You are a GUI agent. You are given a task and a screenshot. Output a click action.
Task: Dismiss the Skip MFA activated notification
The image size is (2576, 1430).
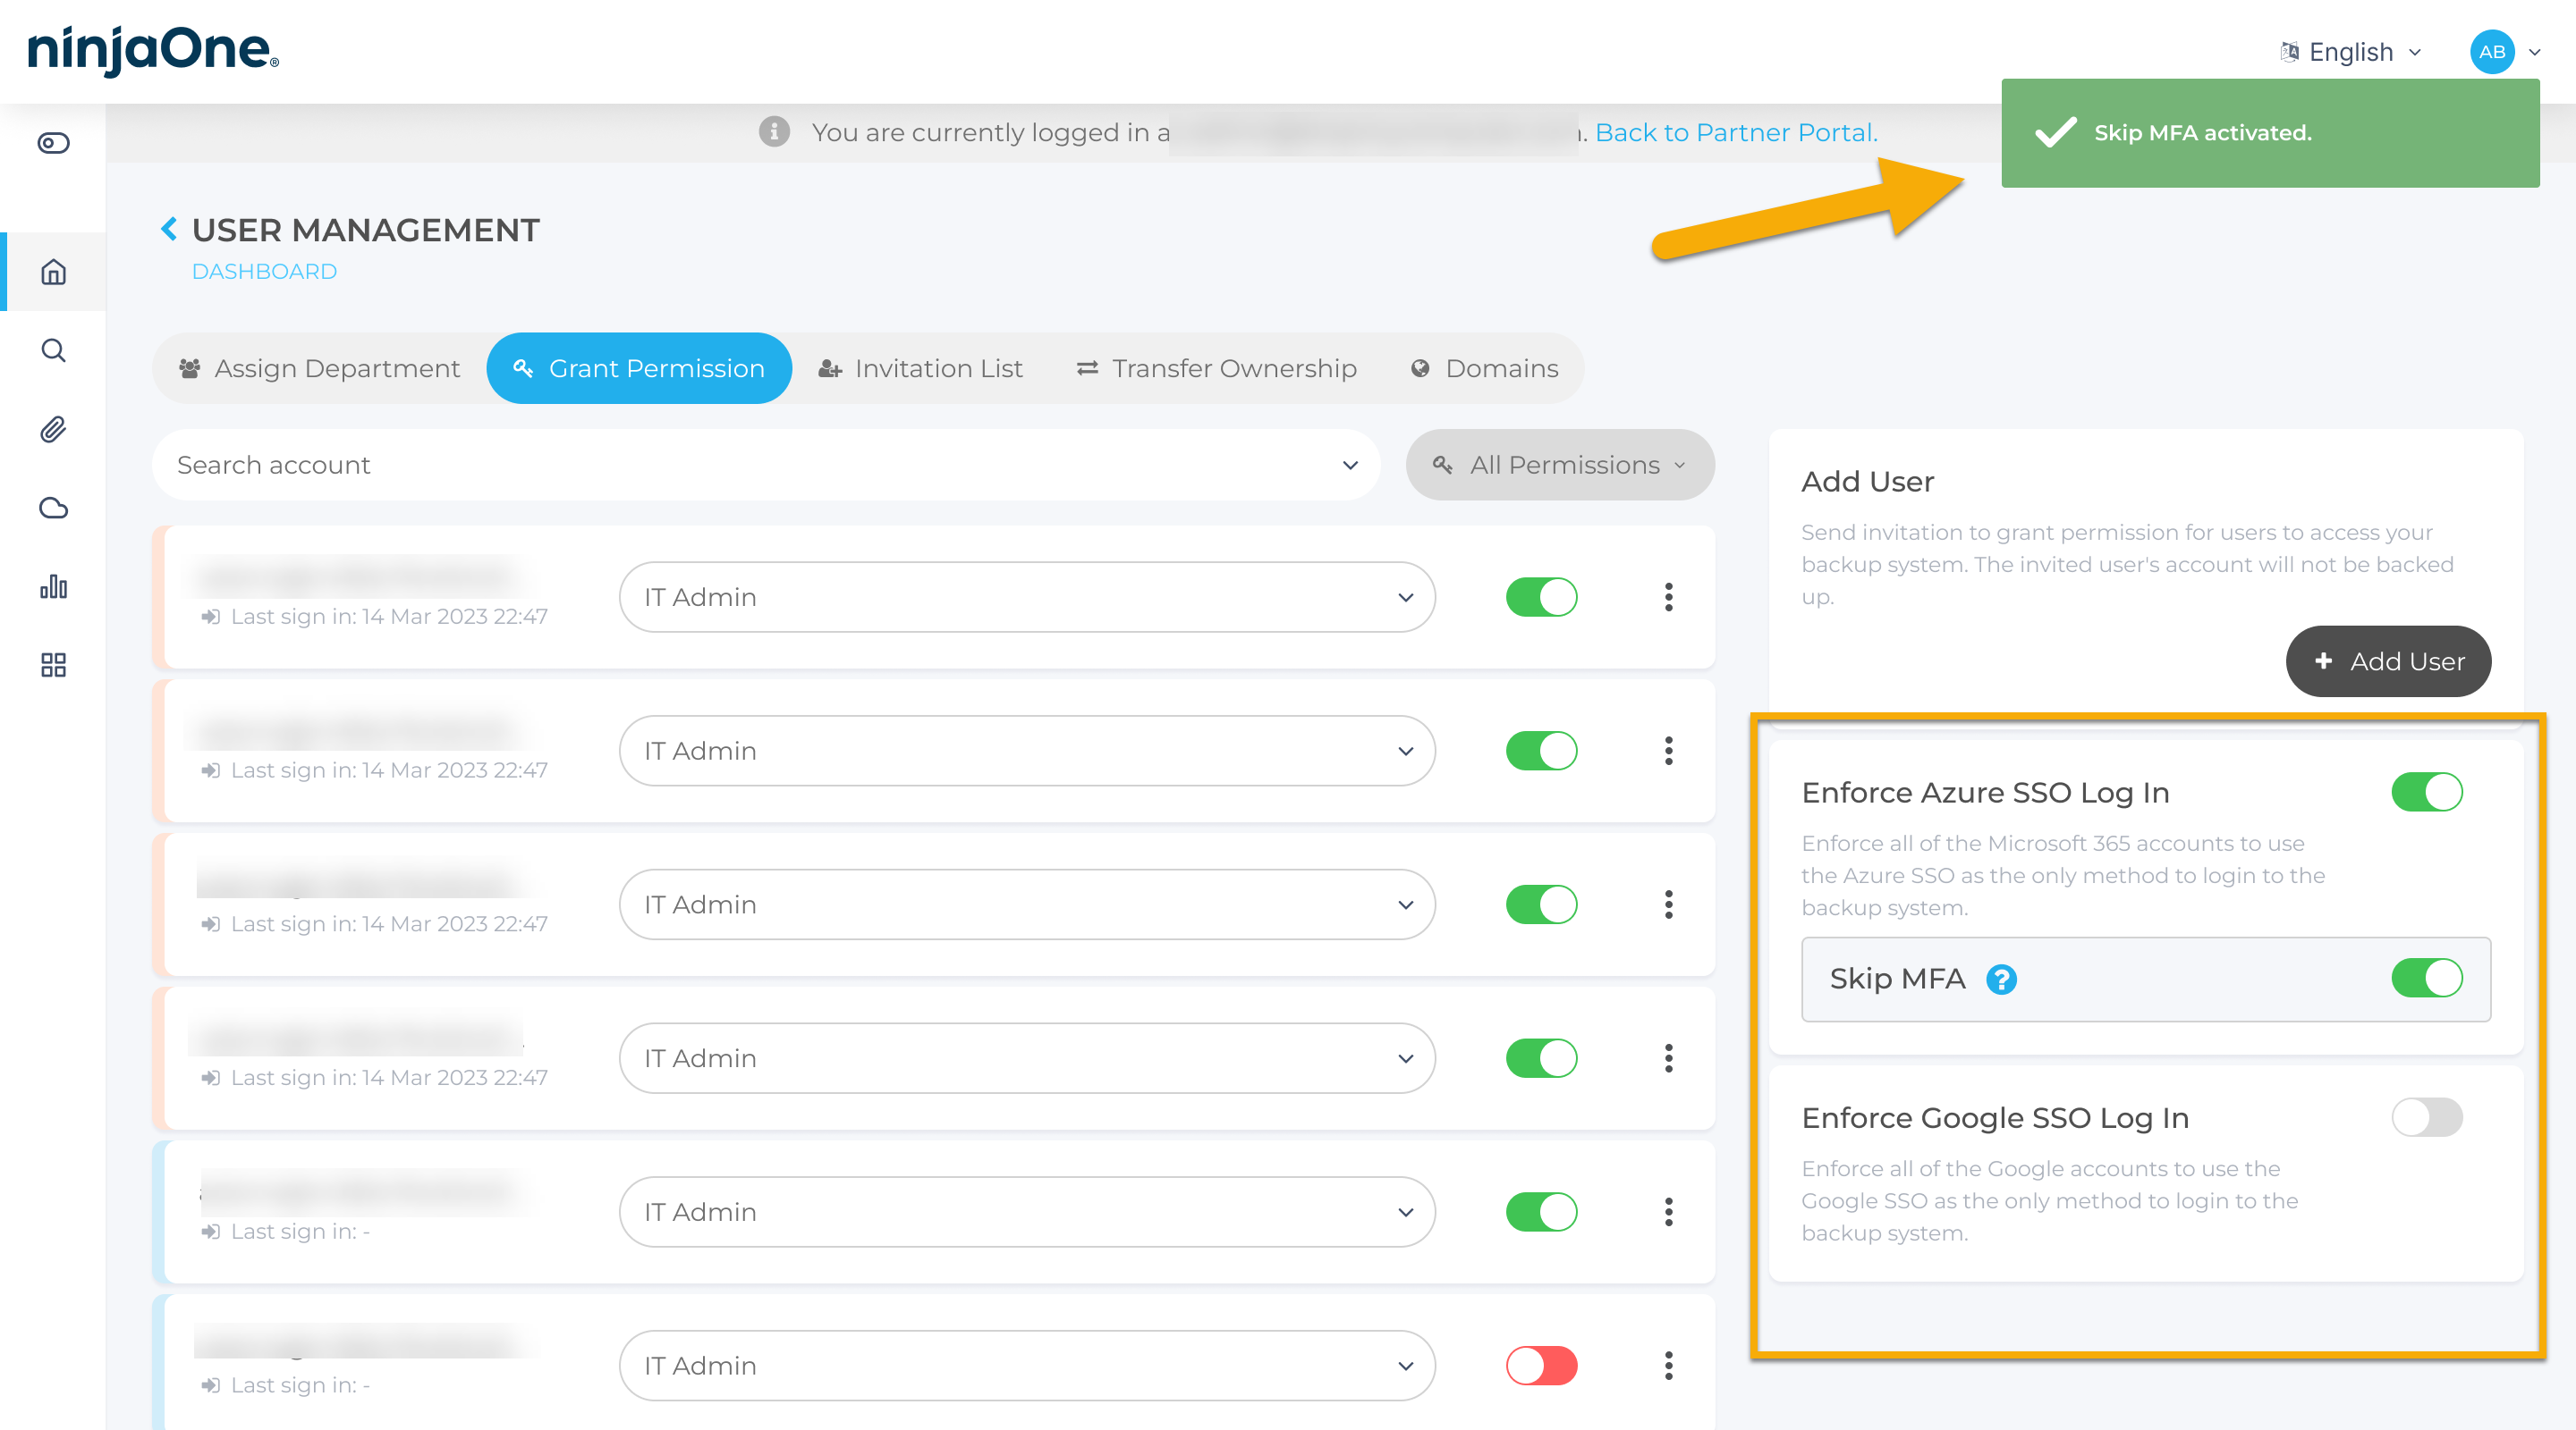click(2270, 133)
